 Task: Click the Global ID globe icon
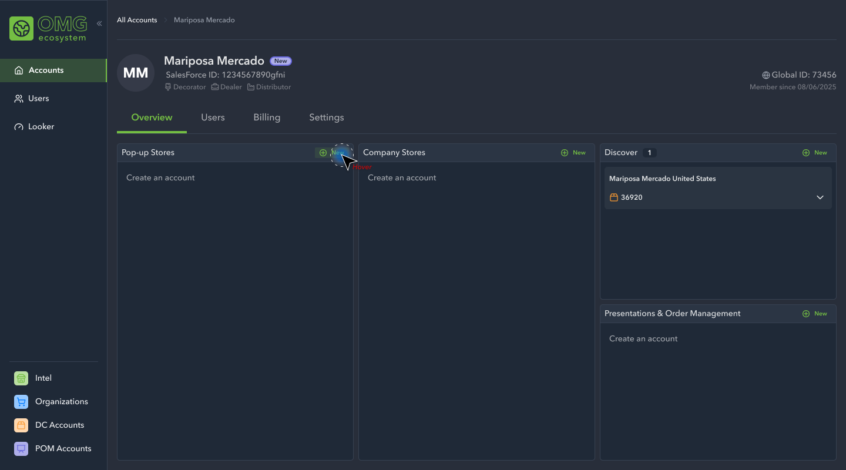(766, 75)
